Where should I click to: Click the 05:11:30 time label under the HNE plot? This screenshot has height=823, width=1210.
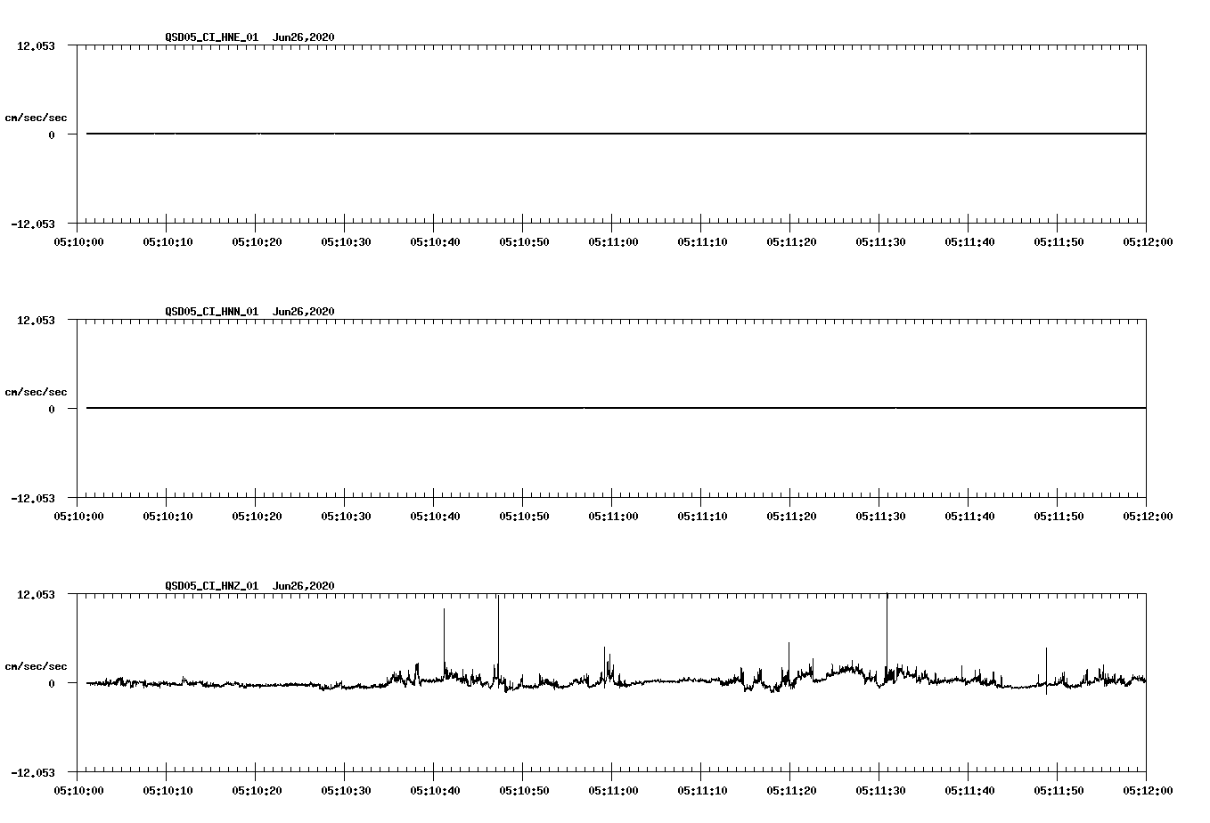coord(880,241)
